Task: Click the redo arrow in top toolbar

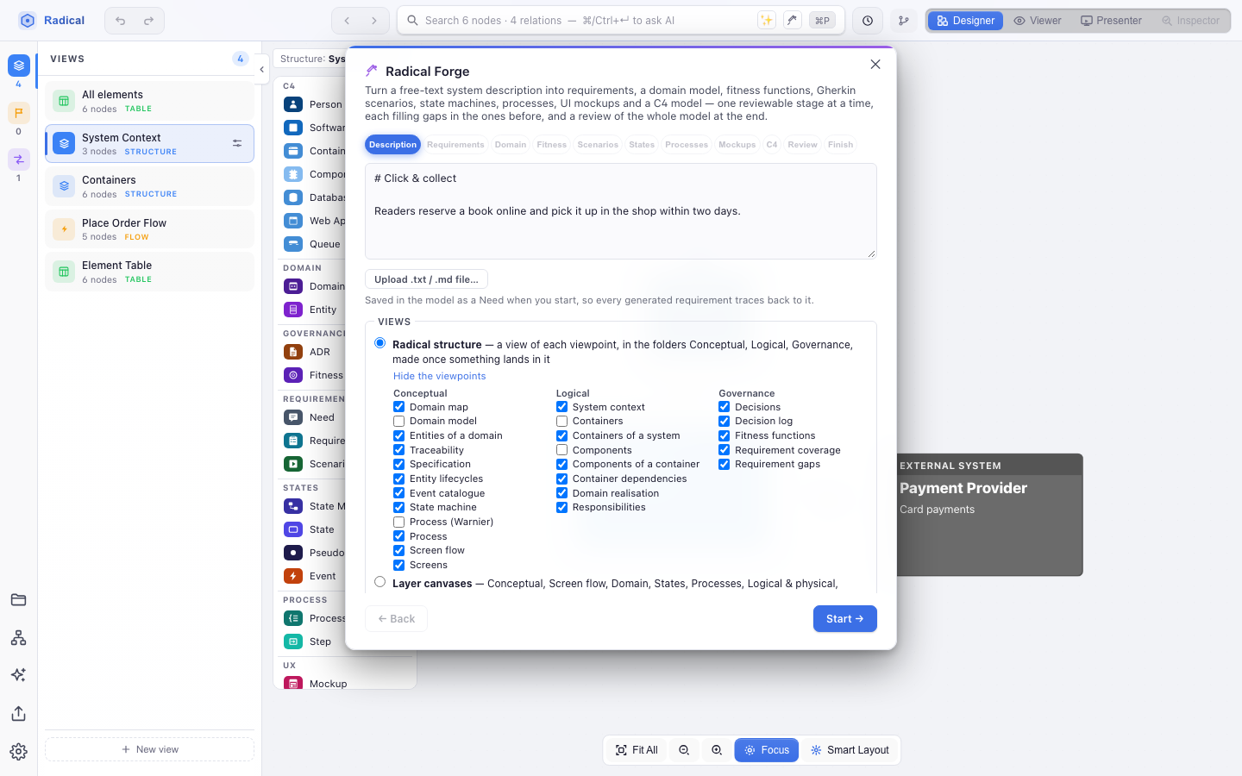Action: (x=148, y=21)
